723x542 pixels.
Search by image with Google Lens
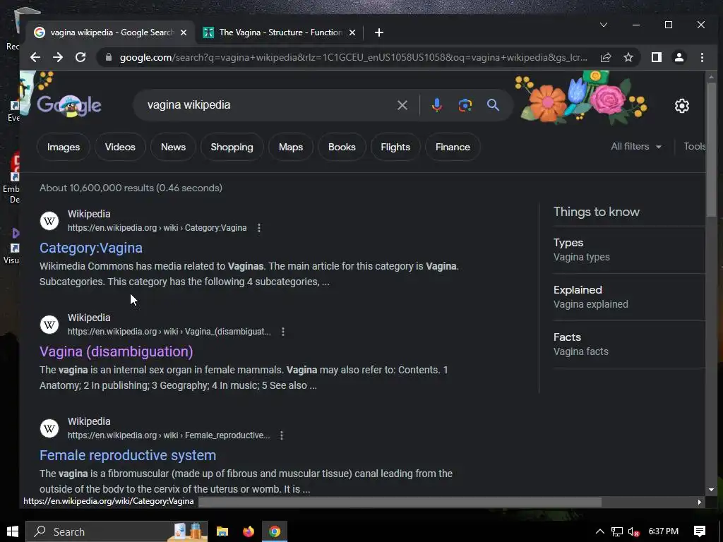point(465,105)
